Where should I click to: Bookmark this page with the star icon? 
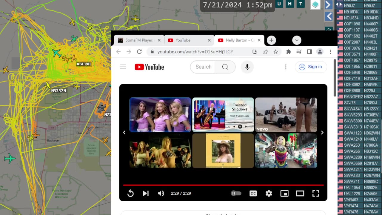click(276, 52)
